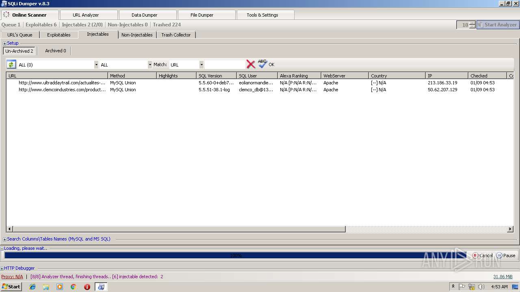Click the red X clear filter icon
The image size is (520, 292).
click(251, 64)
